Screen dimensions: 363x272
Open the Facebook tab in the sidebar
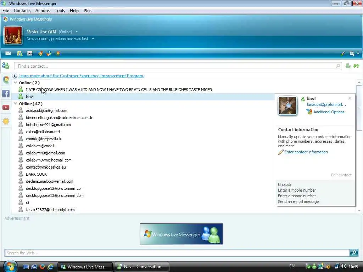click(x=6, y=93)
